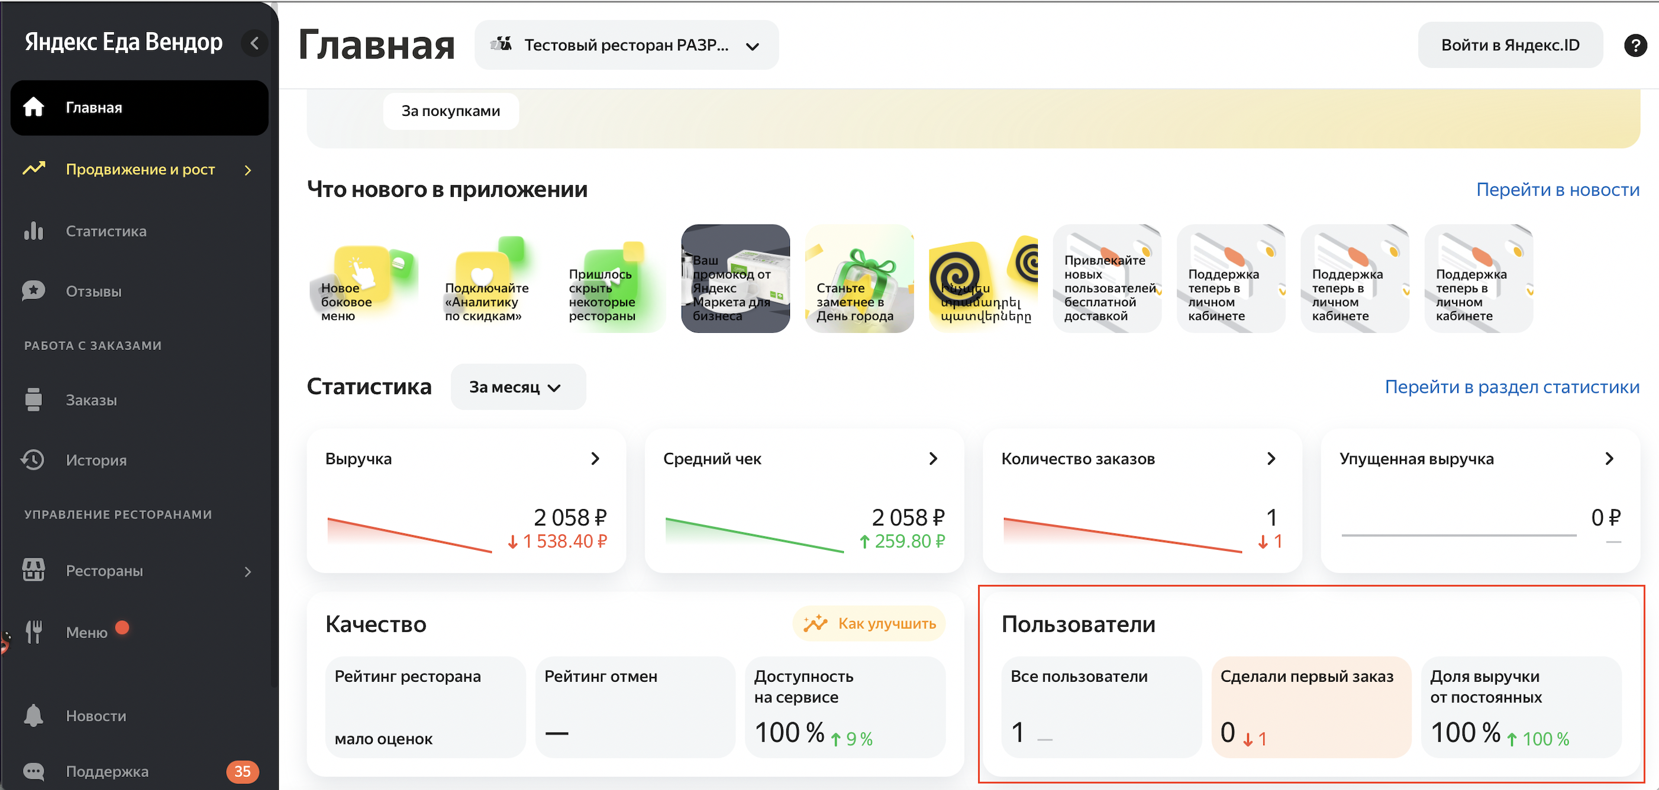1659x790 pixels.
Task: Click the bell icon for Новости
Action: point(34,715)
